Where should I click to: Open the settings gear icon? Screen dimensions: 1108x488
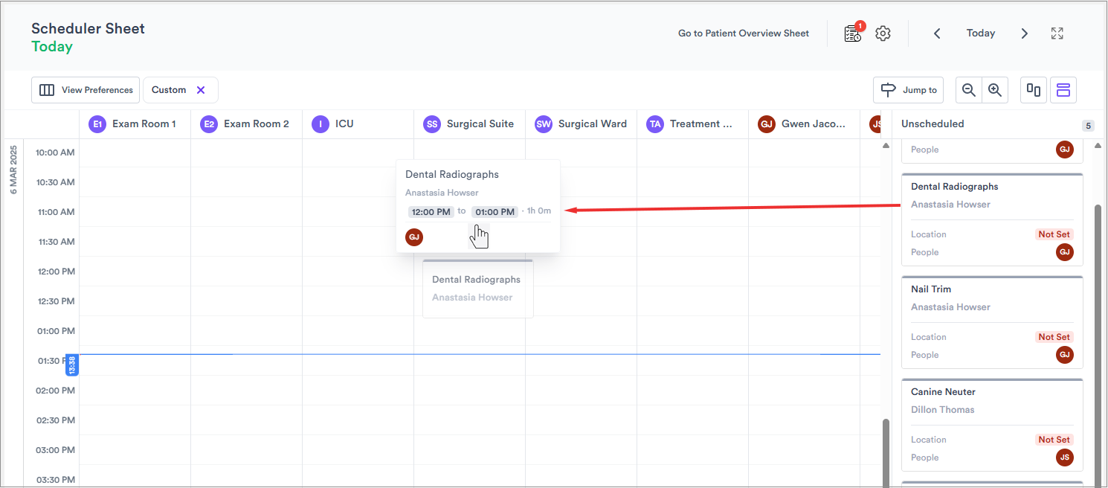click(883, 33)
